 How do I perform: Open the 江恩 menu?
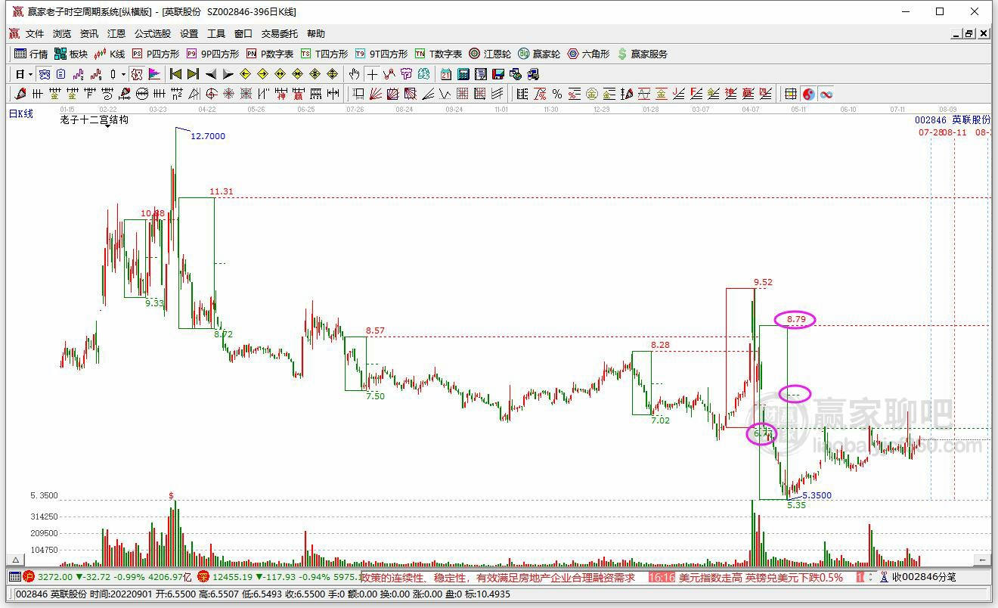[116, 33]
